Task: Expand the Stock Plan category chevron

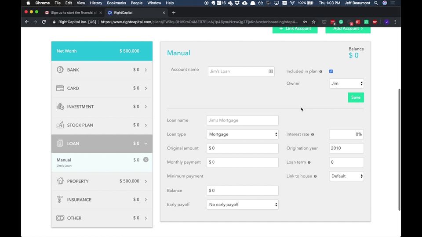Action: (x=146, y=125)
